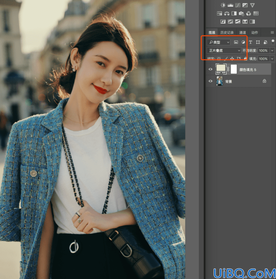Screen dimensions: 276x279
Task: Add a Gradient Map adjustment
Action: click(252, 22)
